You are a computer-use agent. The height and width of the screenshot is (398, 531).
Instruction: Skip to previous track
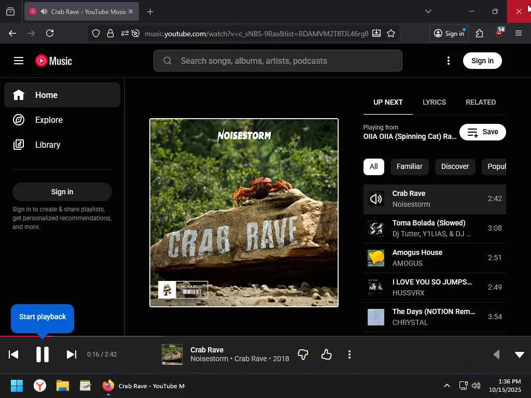click(x=13, y=354)
